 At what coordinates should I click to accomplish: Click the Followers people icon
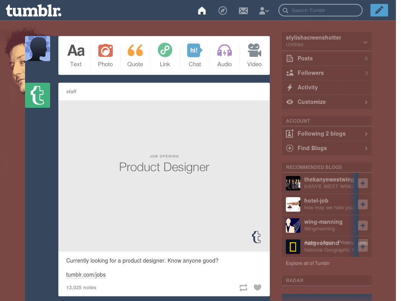coord(289,73)
